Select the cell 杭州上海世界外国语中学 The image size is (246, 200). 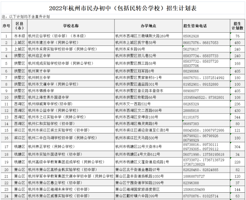(71, 97)
